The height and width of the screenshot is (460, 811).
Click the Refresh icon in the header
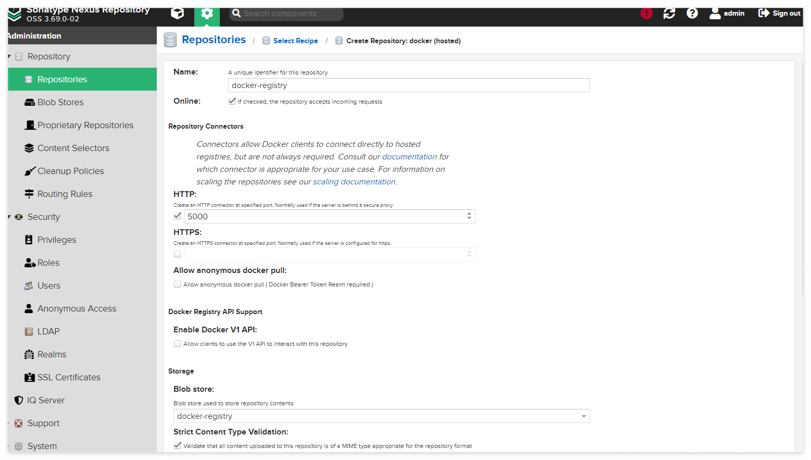click(x=669, y=14)
